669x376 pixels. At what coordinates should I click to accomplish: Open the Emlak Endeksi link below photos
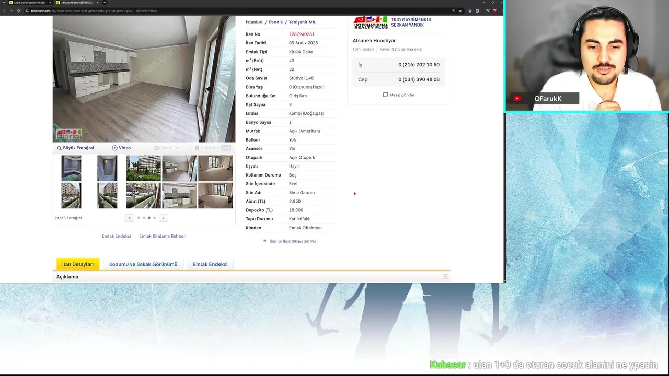click(x=116, y=236)
